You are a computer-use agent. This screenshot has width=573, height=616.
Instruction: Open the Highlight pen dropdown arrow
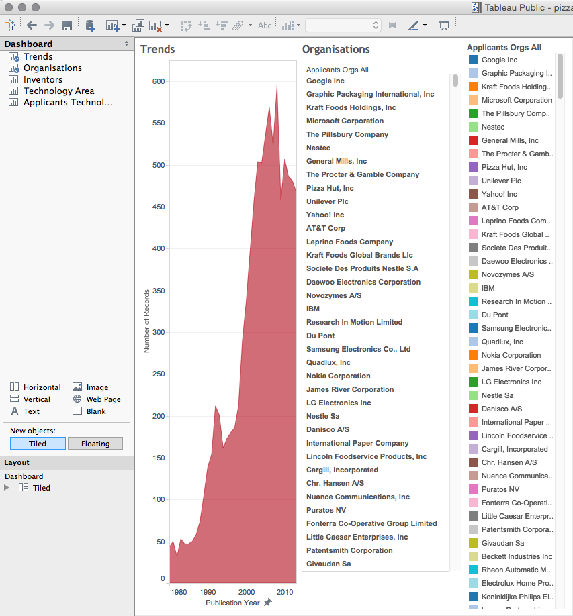(x=425, y=25)
